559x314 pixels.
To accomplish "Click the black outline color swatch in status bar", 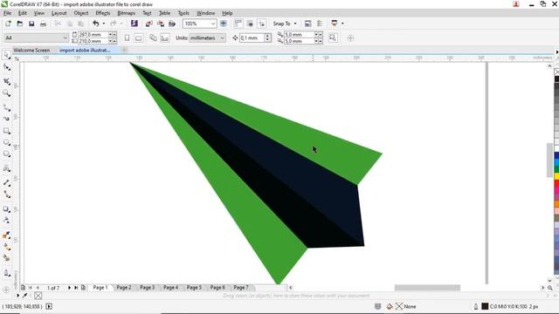I will [485, 306].
